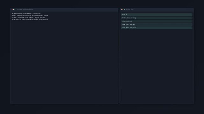Select the 'device trust missing' log row
This screenshot has height=114, width=204.
click(157, 18)
